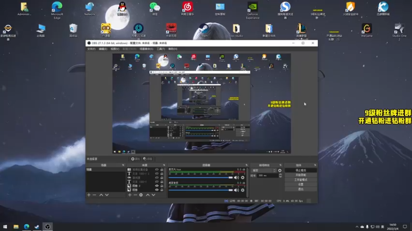Open the GeForce Experience desktop icon

click(252, 10)
